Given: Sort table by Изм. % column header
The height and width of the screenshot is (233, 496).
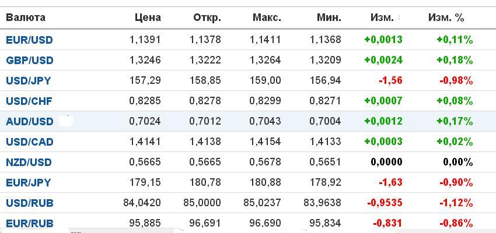Looking at the screenshot, I should tap(446, 17).
